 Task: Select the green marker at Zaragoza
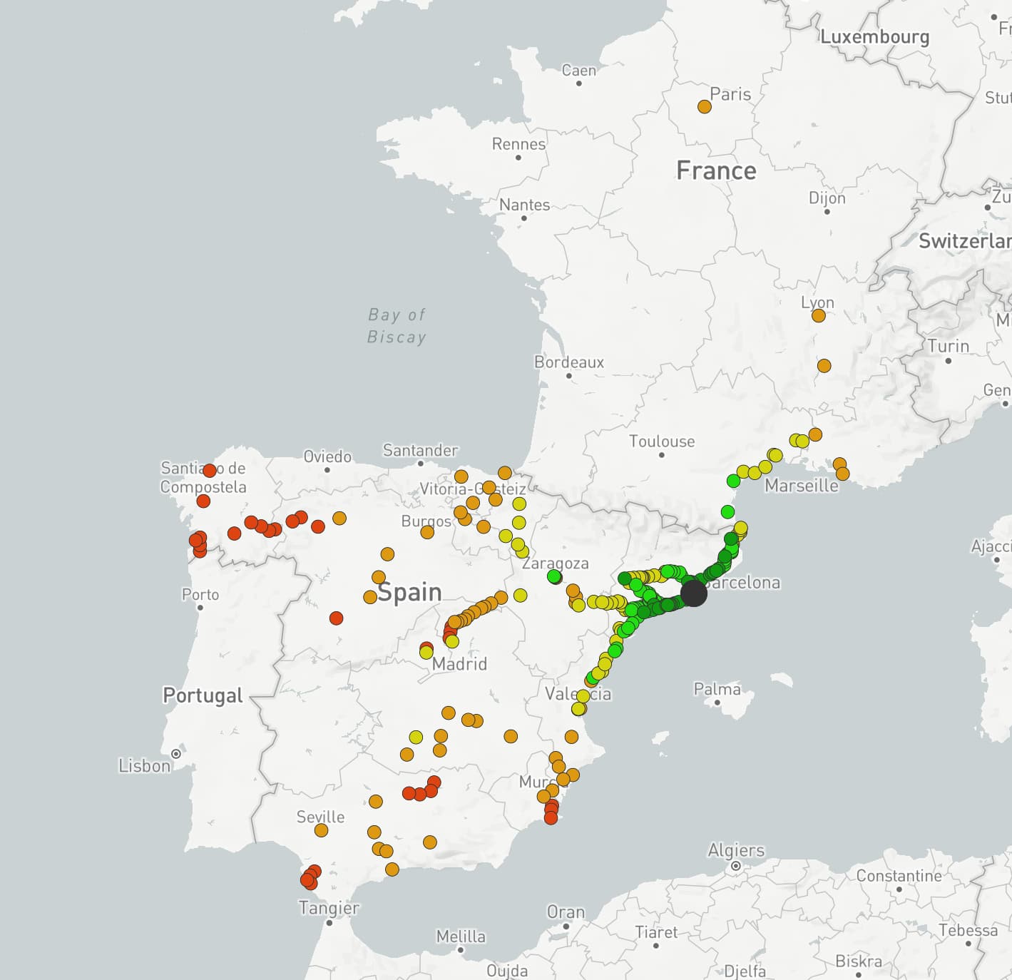coord(554,576)
